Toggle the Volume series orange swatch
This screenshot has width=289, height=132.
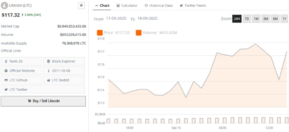click(139, 33)
